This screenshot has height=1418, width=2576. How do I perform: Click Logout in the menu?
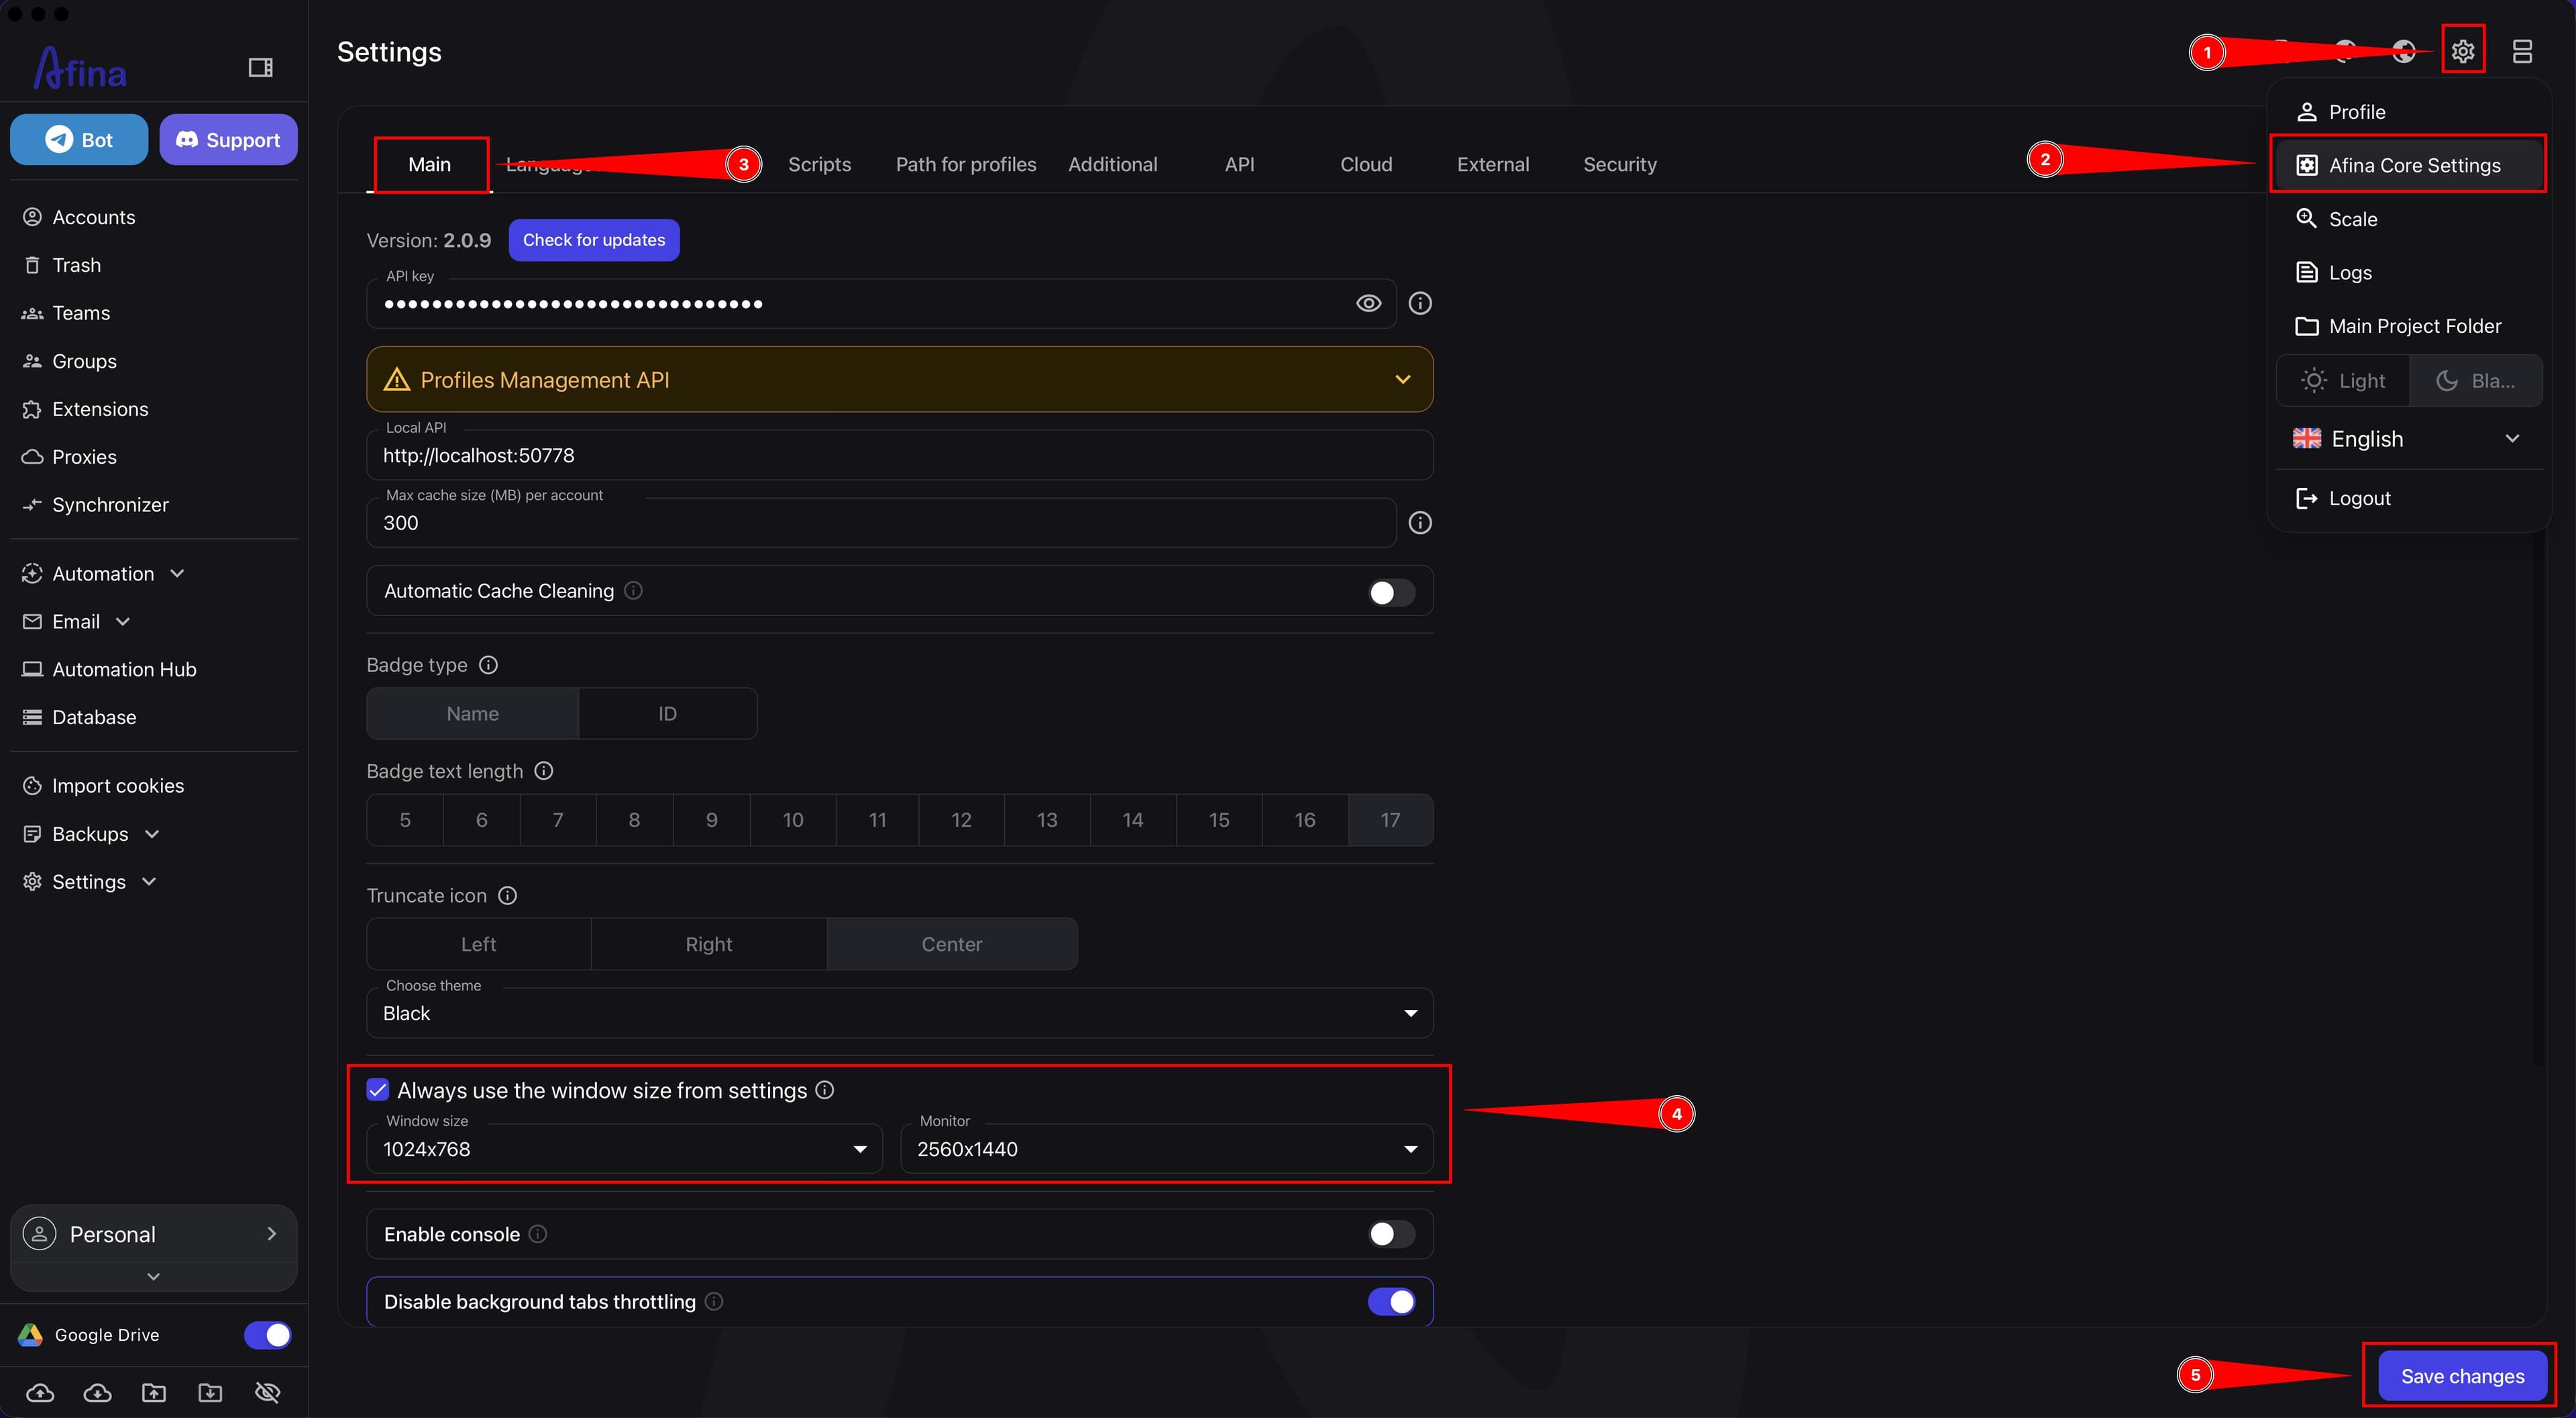pyautogui.click(x=2409, y=499)
